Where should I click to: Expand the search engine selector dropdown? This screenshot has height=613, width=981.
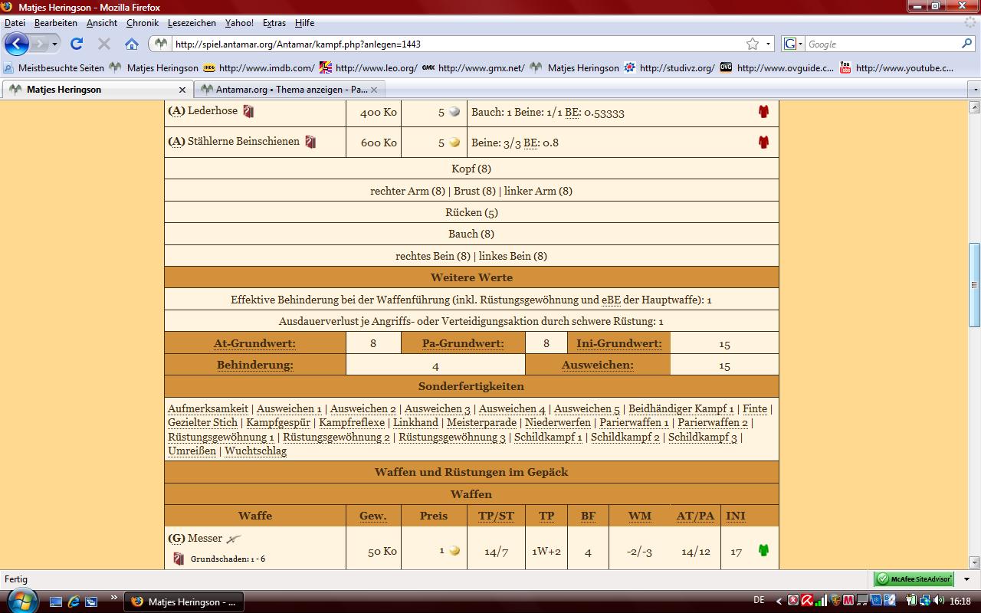click(x=793, y=44)
